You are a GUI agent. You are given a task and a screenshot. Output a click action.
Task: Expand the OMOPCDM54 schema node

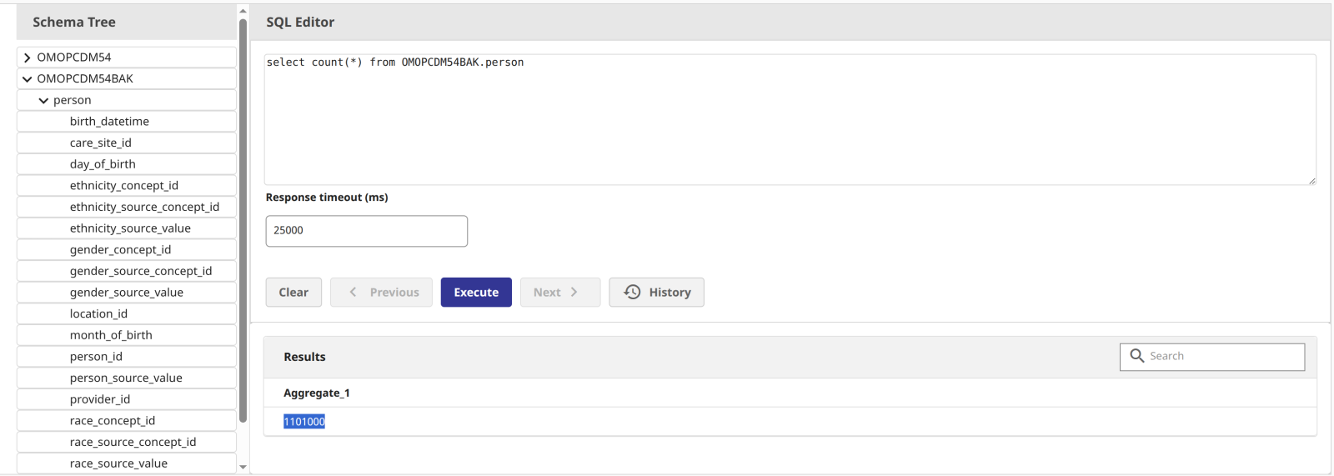coord(28,58)
